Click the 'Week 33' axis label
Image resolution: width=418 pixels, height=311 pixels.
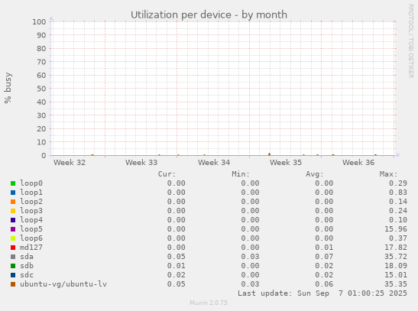pos(141,163)
